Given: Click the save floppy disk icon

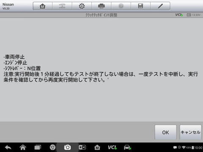Looking at the screenshot, I should pos(140,6).
